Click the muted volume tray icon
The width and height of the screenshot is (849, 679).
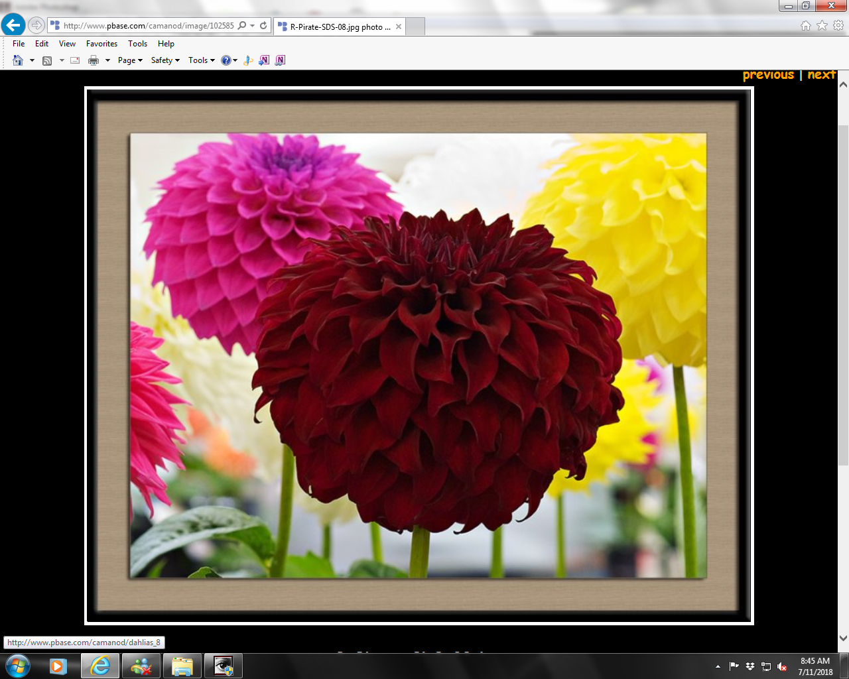[782, 666]
